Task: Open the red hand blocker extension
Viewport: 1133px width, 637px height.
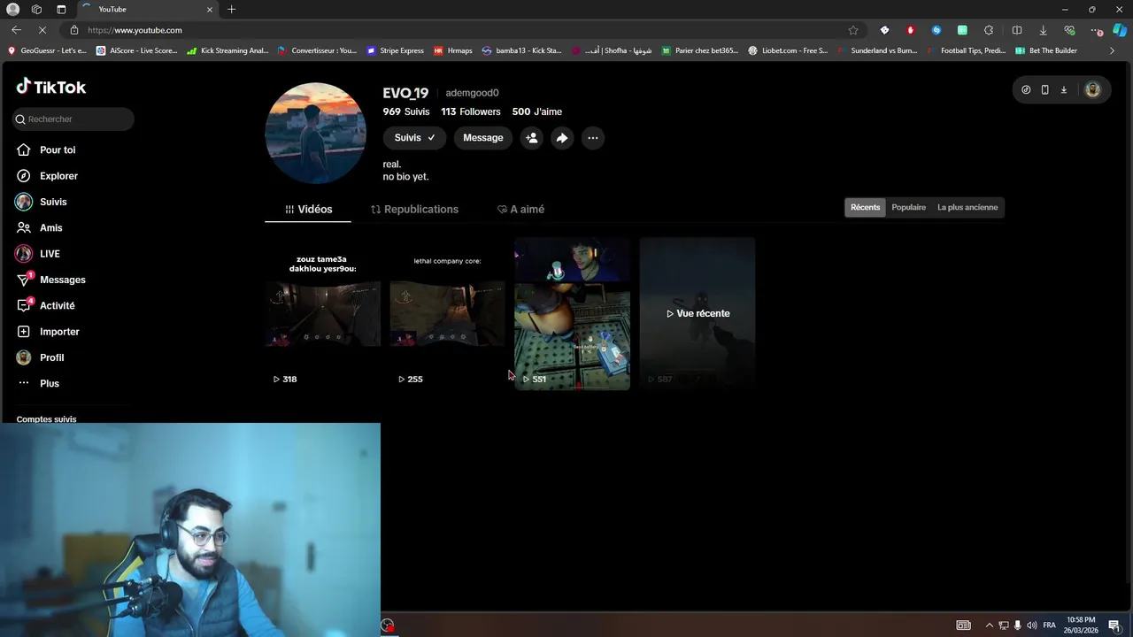Action: [x=910, y=30]
